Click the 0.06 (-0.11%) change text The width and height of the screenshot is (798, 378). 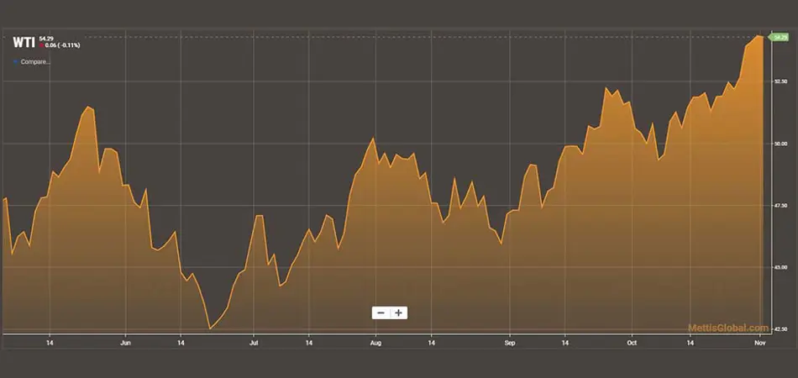tap(63, 45)
